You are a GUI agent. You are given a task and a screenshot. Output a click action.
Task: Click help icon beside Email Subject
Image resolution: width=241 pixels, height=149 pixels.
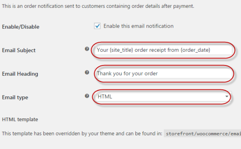click(x=87, y=49)
